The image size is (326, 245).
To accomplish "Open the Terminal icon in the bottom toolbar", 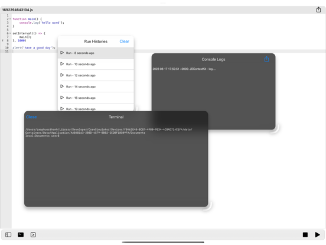I will click(x=21, y=235).
